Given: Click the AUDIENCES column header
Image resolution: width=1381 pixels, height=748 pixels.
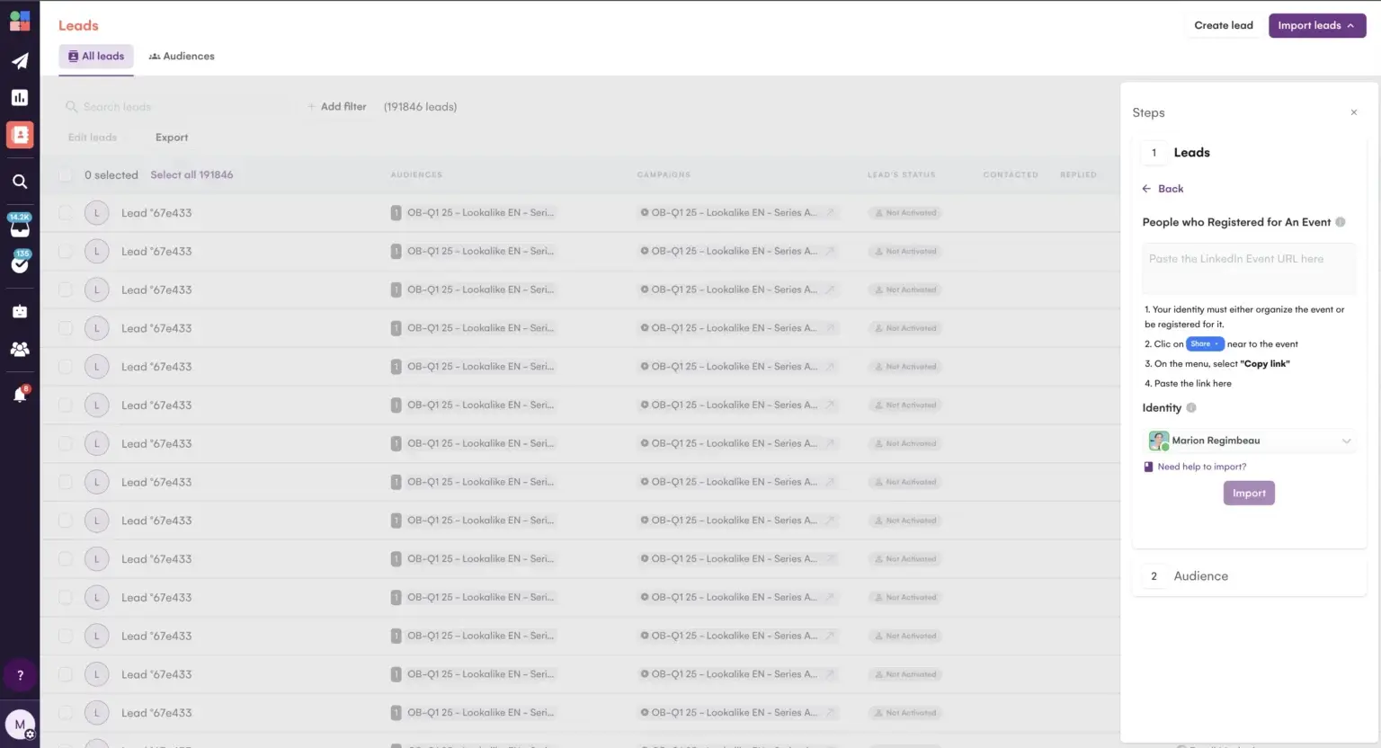Looking at the screenshot, I should (416, 174).
